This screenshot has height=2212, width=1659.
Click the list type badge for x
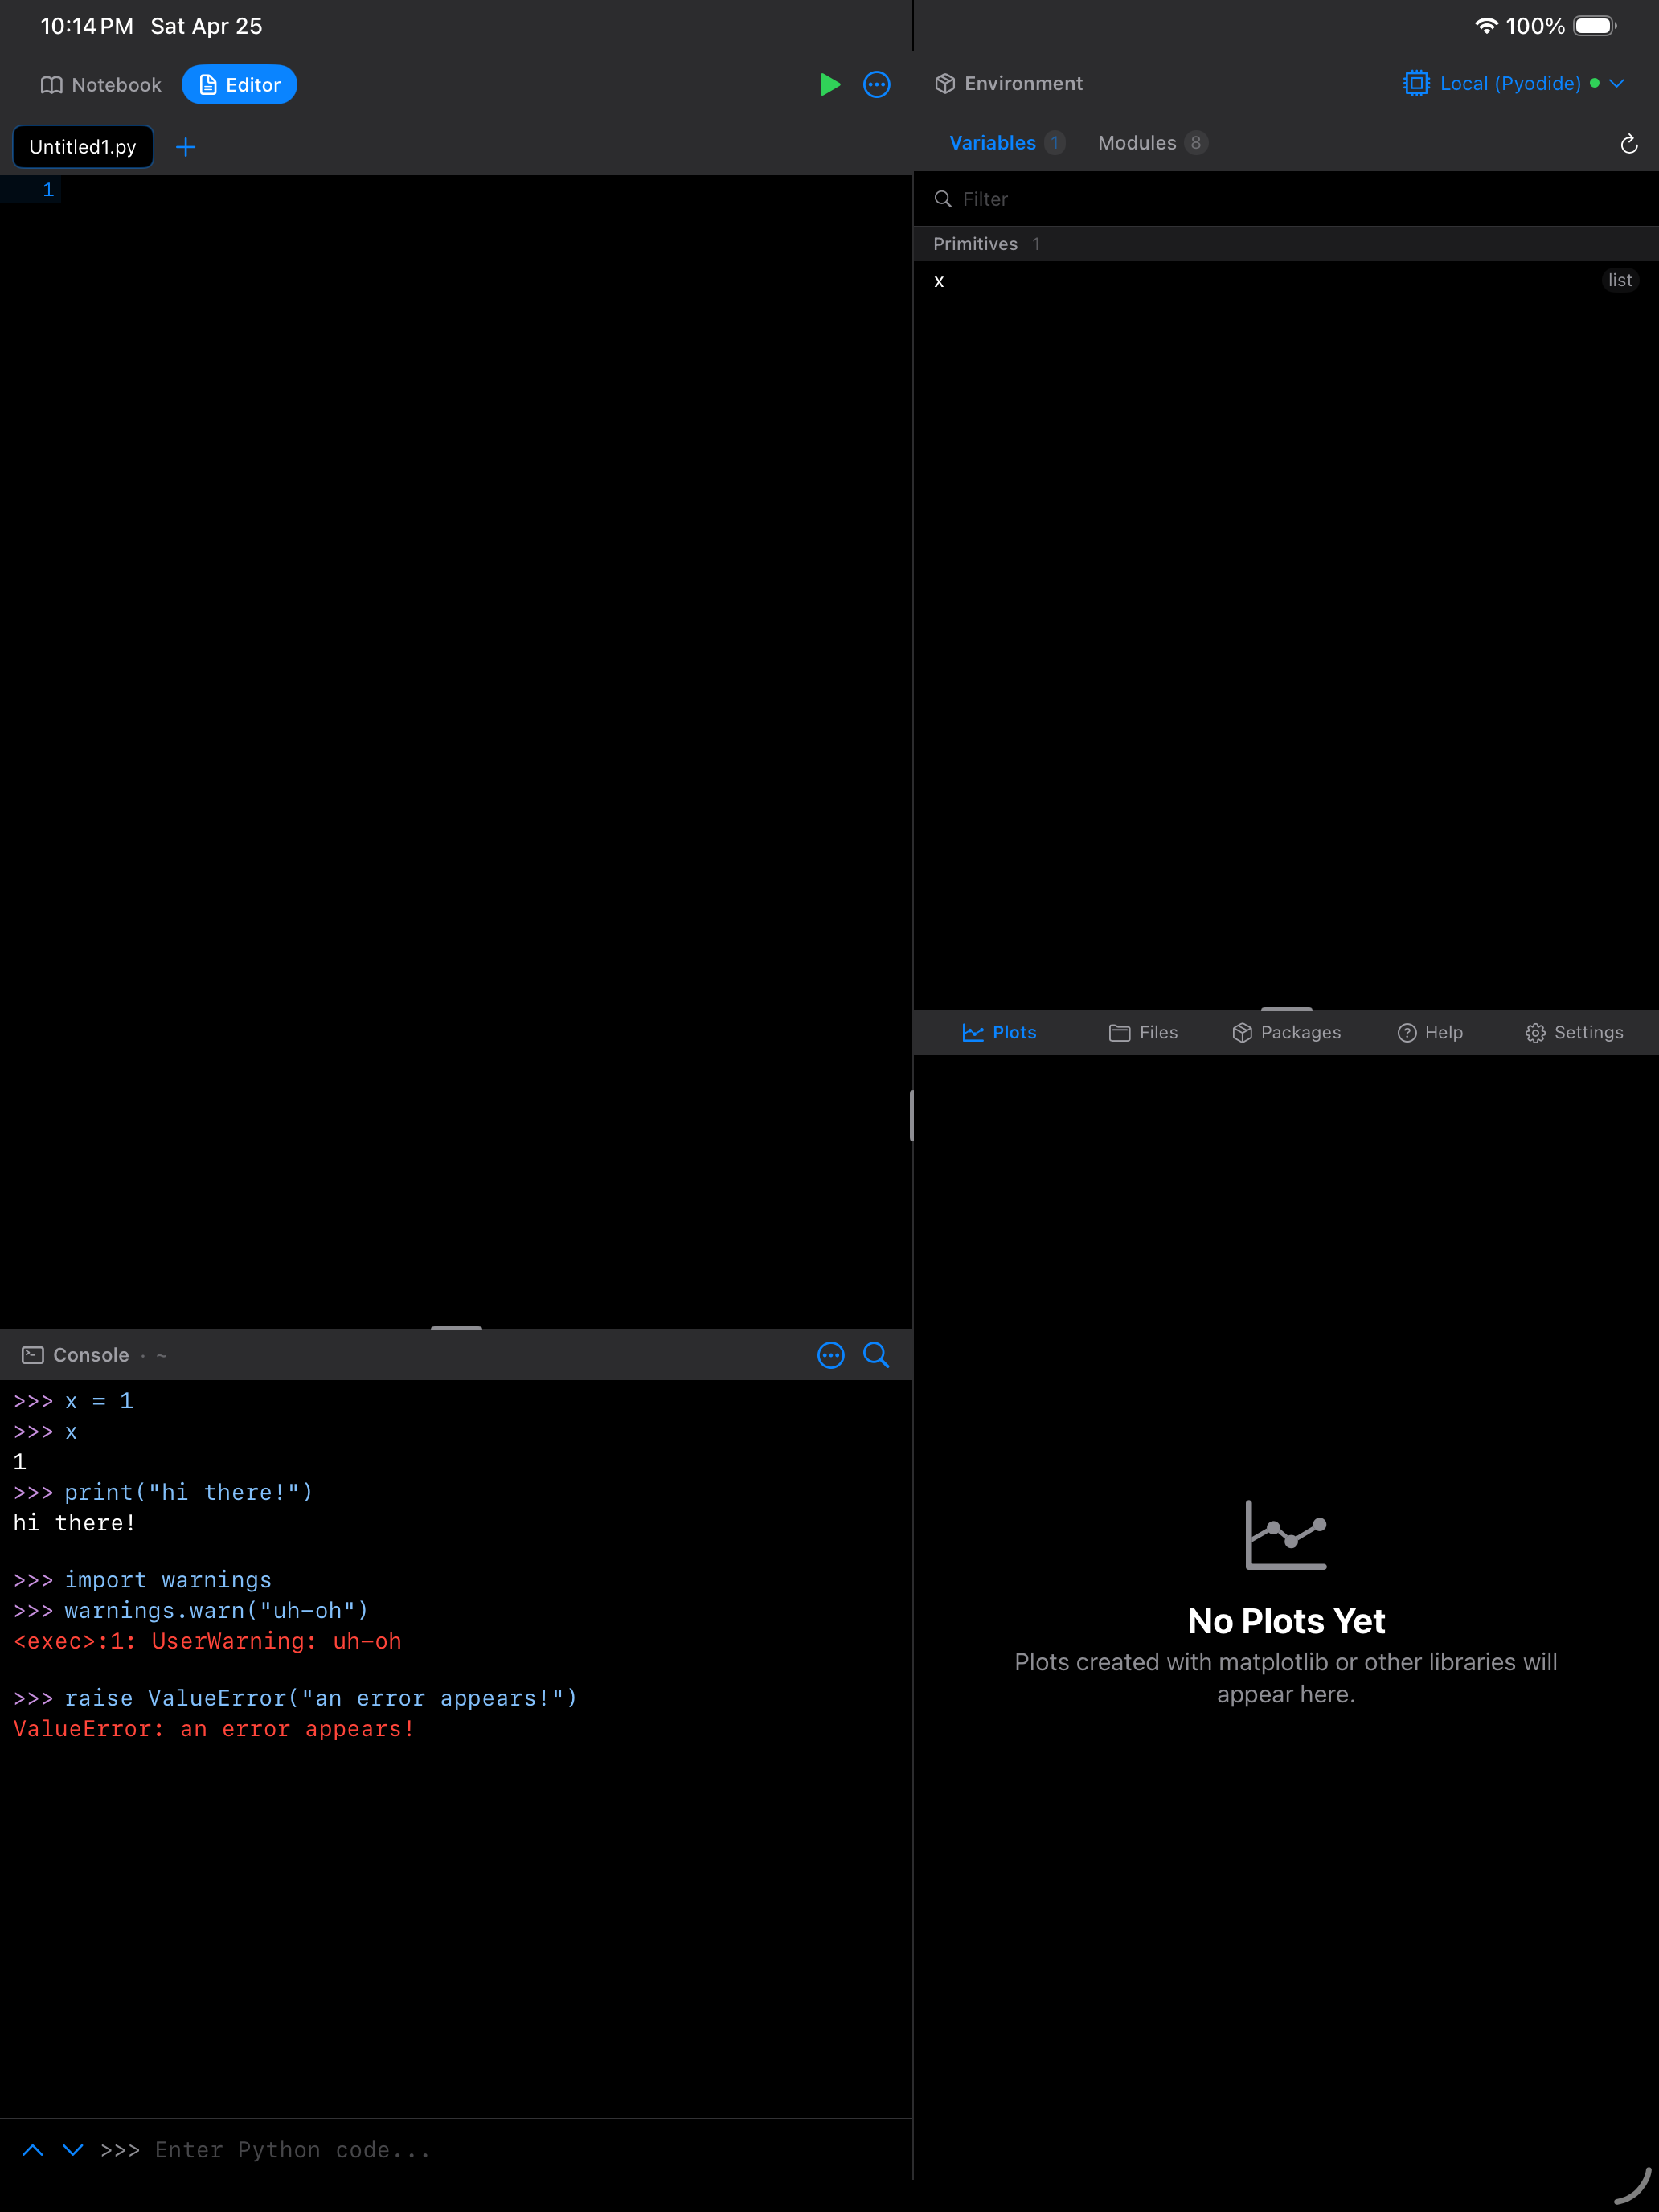[x=1620, y=281]
